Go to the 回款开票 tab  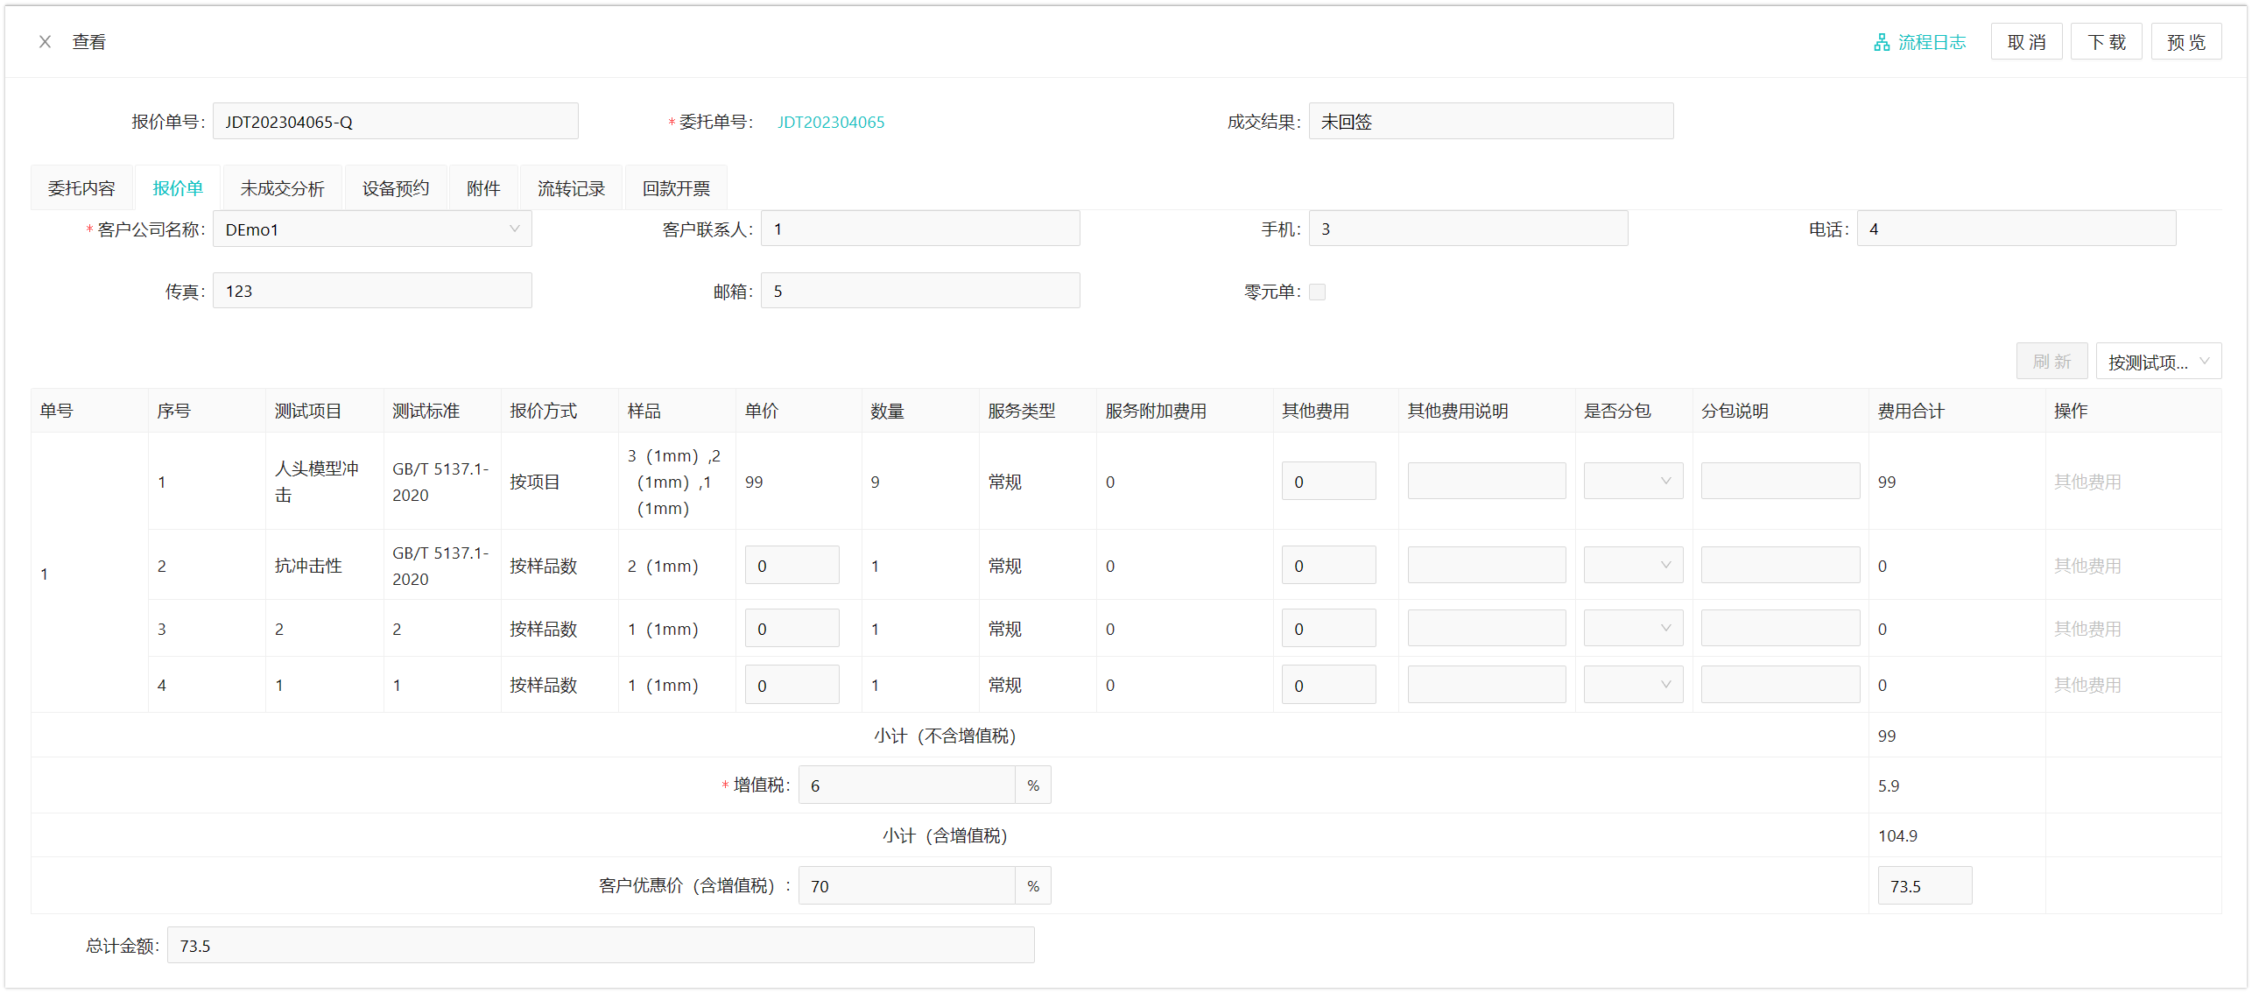676,188
